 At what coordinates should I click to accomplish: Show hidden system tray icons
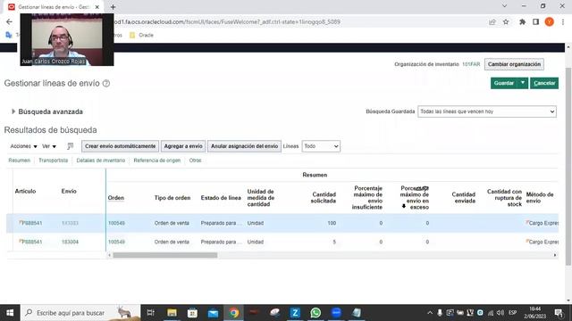pyautogui.click(x=430, y=313)
